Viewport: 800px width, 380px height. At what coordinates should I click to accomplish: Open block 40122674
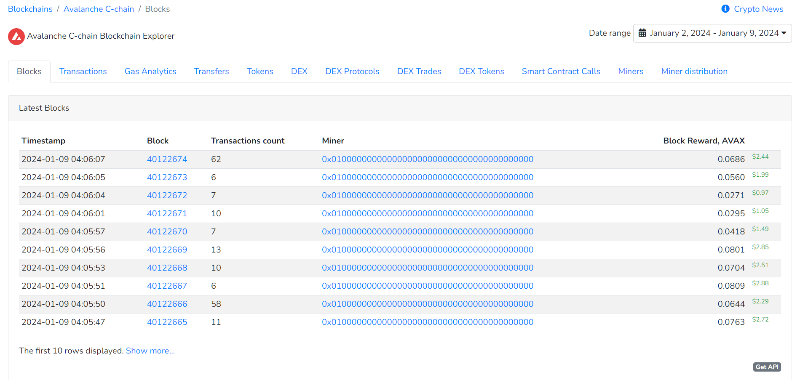(167, 159)
